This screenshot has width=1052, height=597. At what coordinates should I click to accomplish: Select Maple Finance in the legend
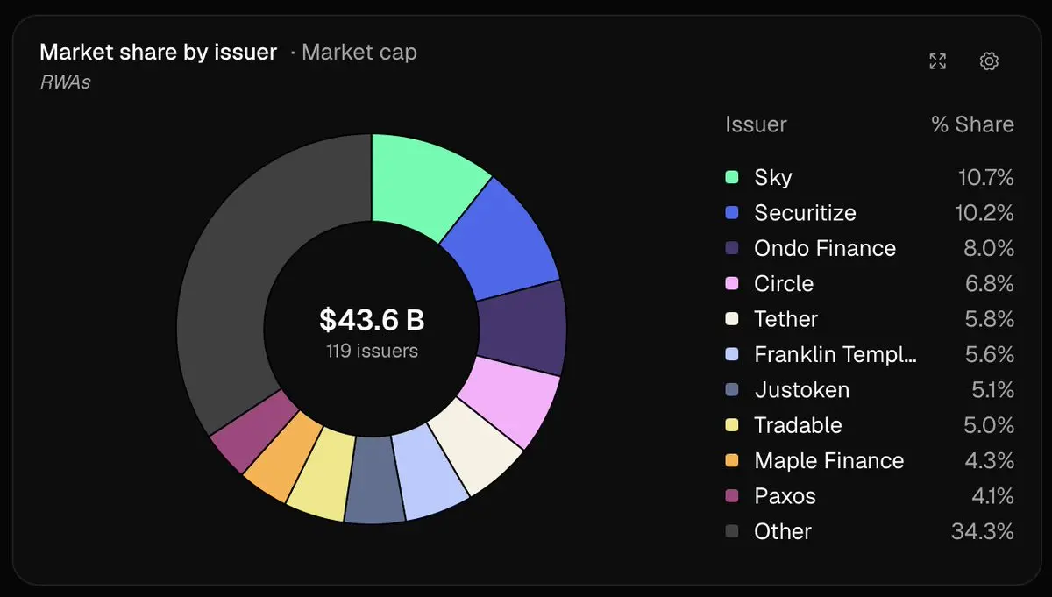pyautogui.click(x=870, y=460)
